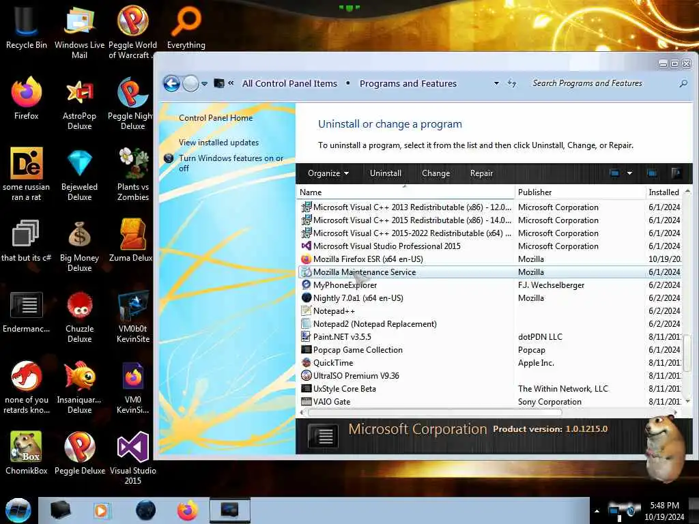The image size is (699, 524).
Task: Click the Back navigation arrow
Action: pos(171,83)
